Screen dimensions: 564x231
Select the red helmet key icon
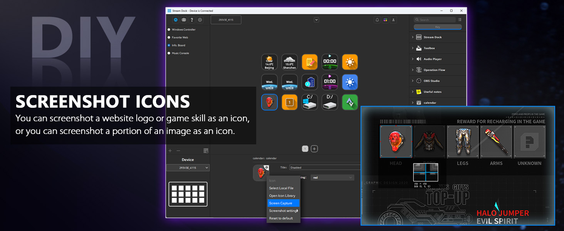(269, 102)
